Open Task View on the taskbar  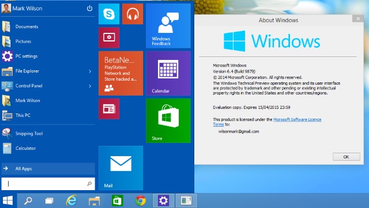(x=49, y=201)
